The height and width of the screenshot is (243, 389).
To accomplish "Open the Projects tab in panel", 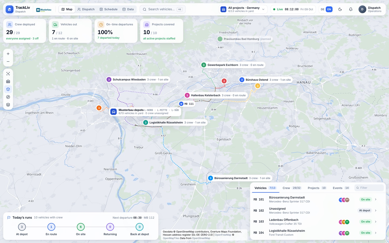I will coord(317,188).
